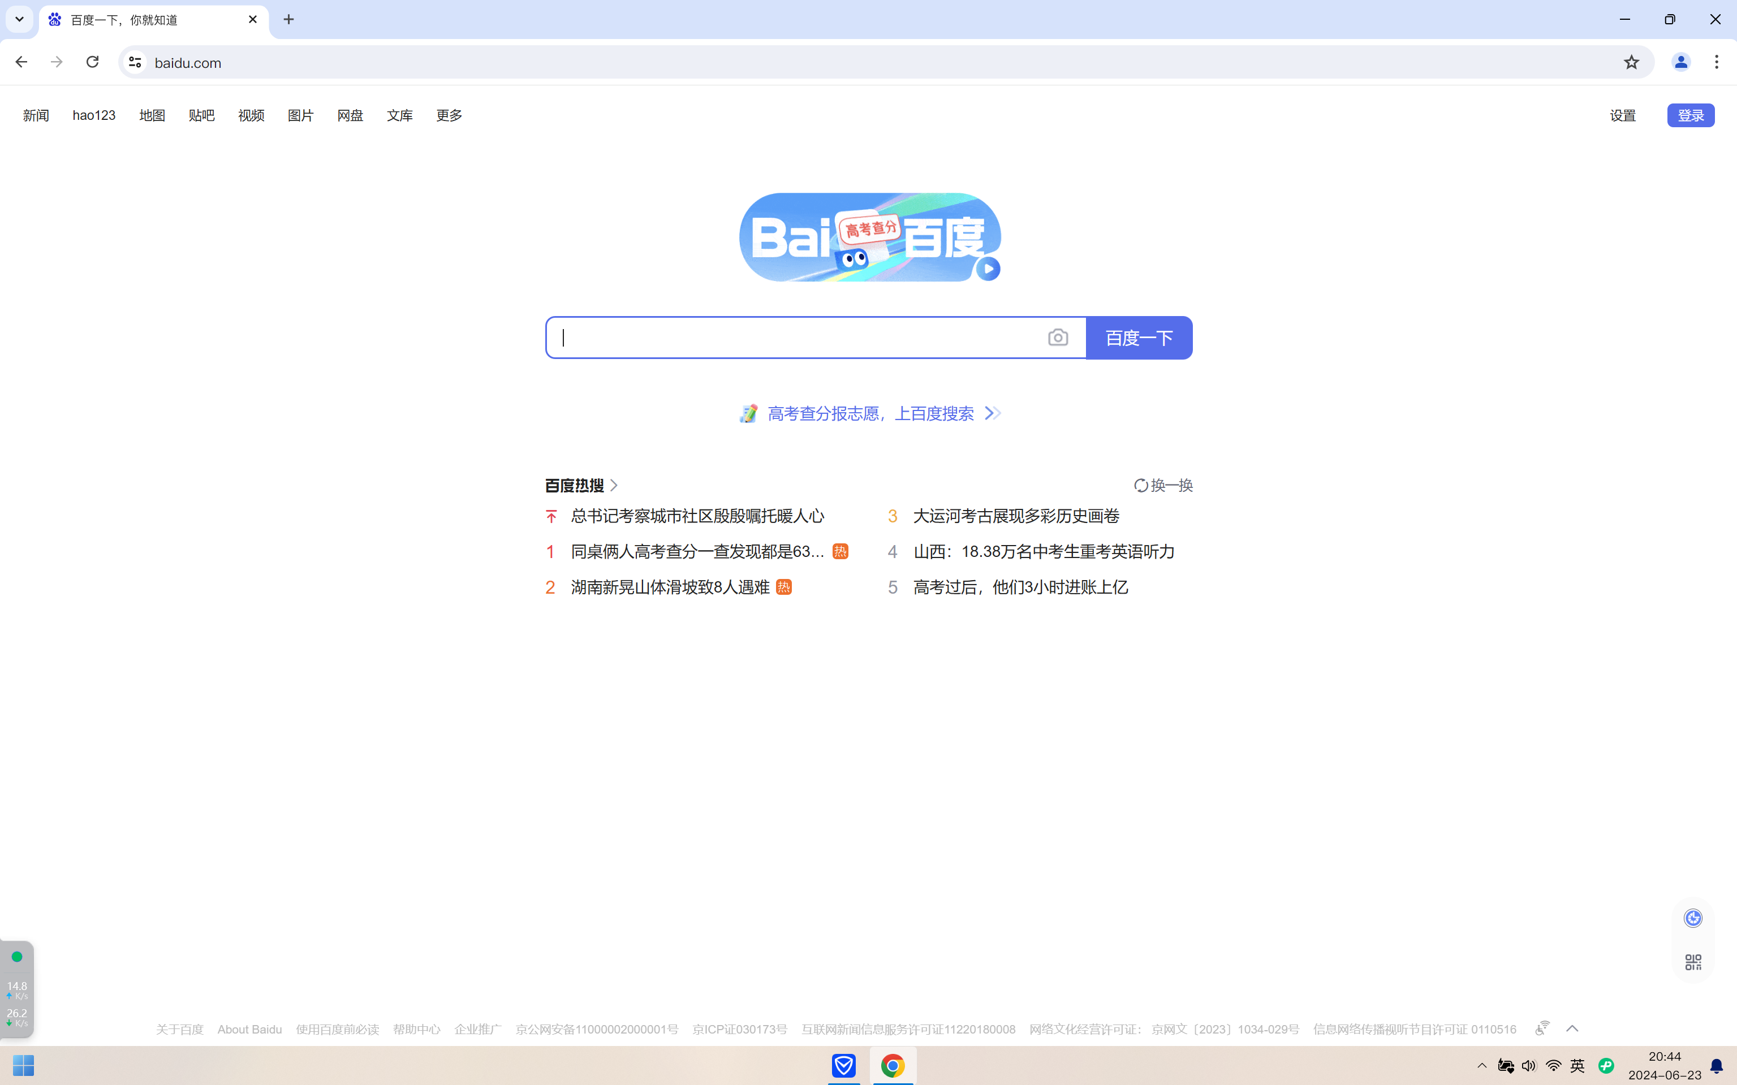
Task: Bookmark this page with star icon
Action: [x=1631, y=62]
